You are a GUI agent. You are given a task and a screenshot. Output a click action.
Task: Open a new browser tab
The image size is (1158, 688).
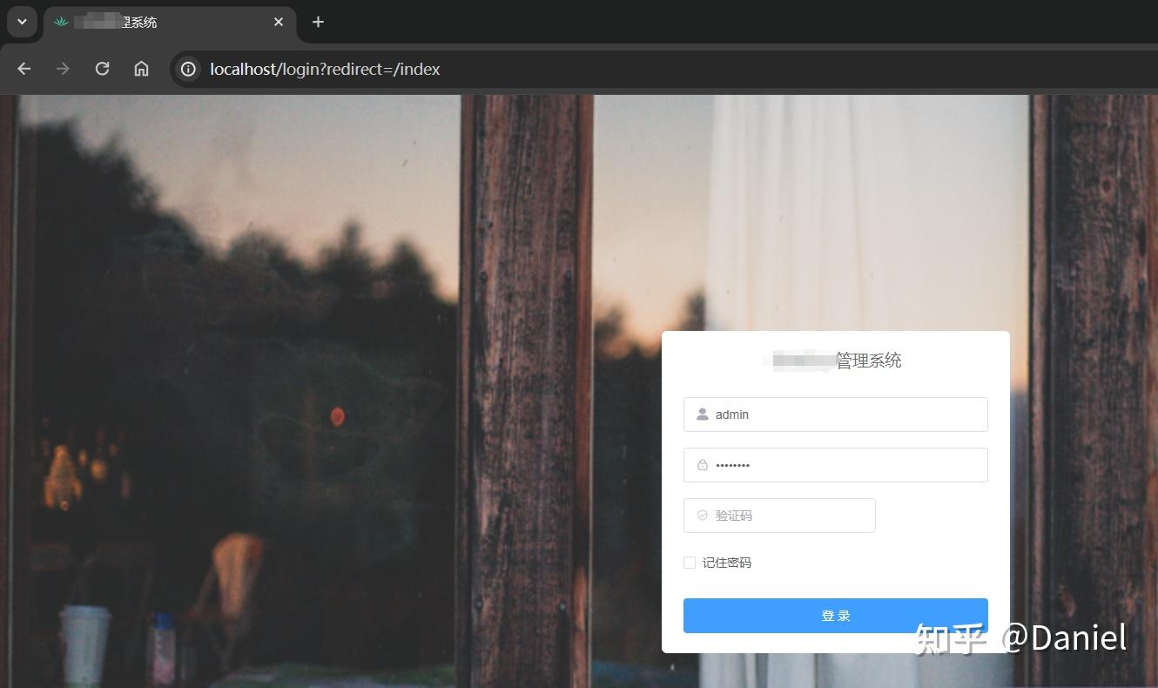click(x=318, y=22)
